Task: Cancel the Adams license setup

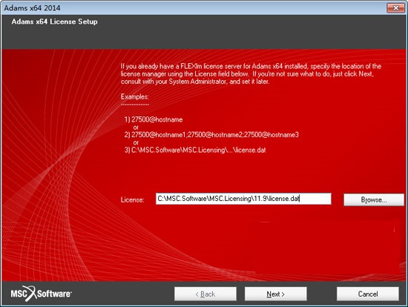Action: tap(368, 294)
